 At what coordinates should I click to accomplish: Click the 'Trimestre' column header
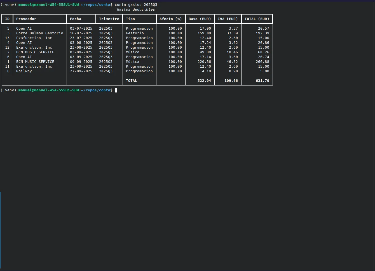click(x=109, y=19)
